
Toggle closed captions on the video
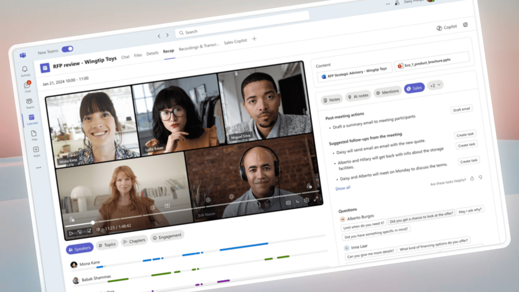[288, 203]
